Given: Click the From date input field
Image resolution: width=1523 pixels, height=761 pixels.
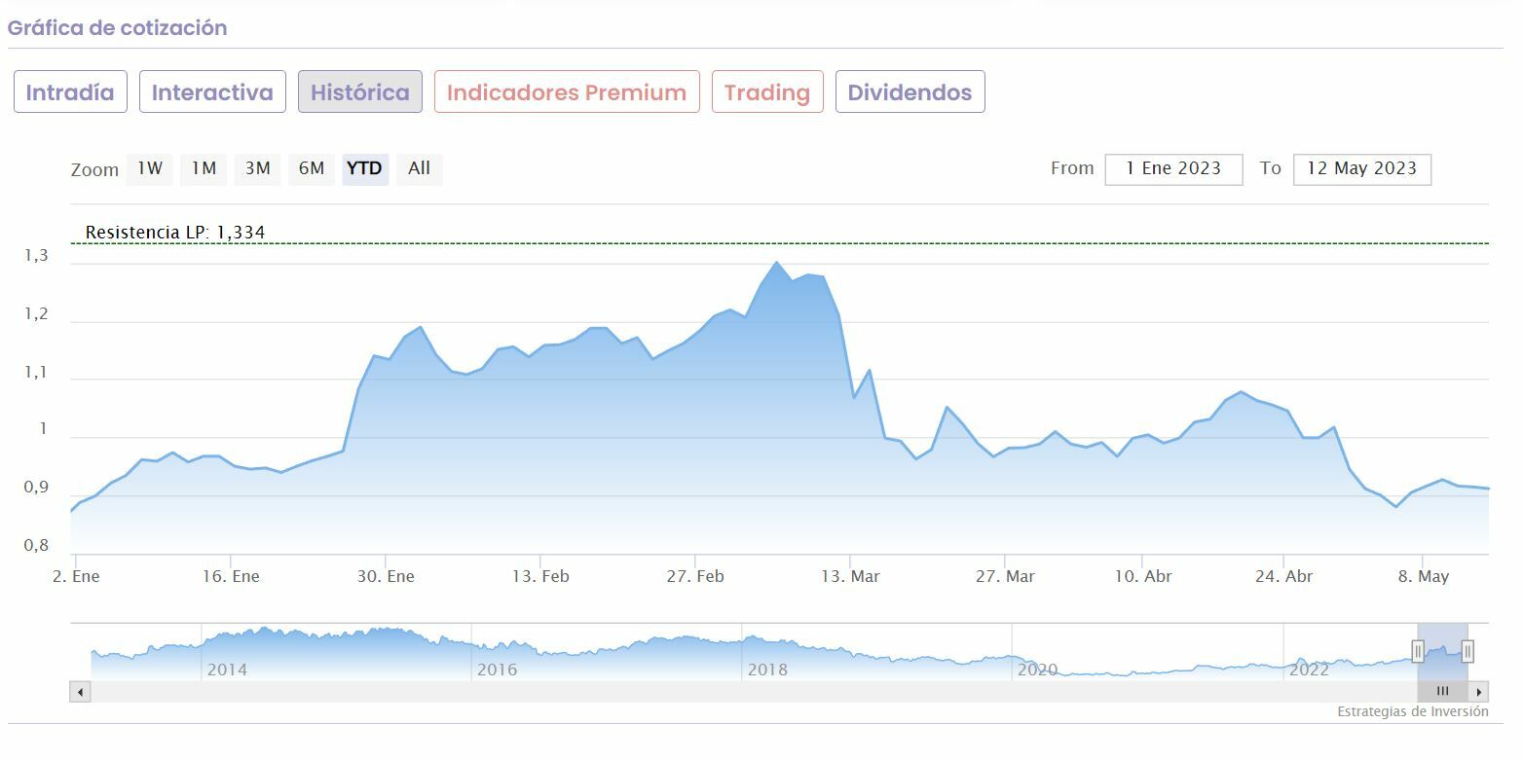Looking at the screenshot, I should 1173,168.
